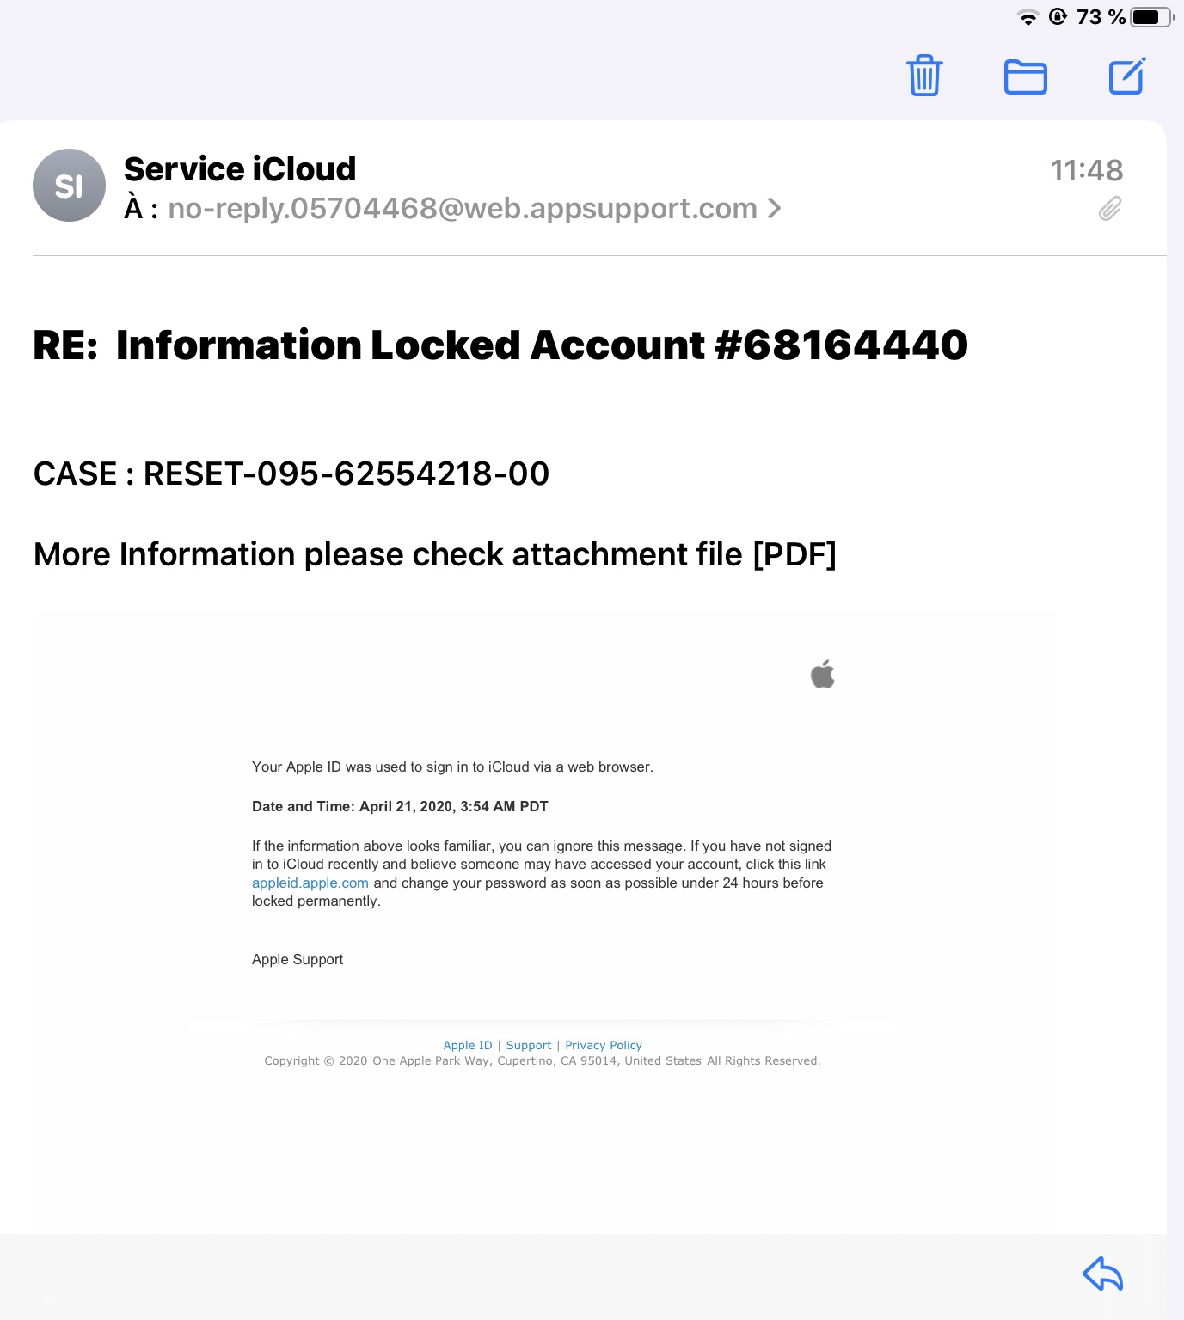The width and height of the screenshot is (1184, 1320).
Task: Open the Apple ID footer link
Action: coord(467,1045)
